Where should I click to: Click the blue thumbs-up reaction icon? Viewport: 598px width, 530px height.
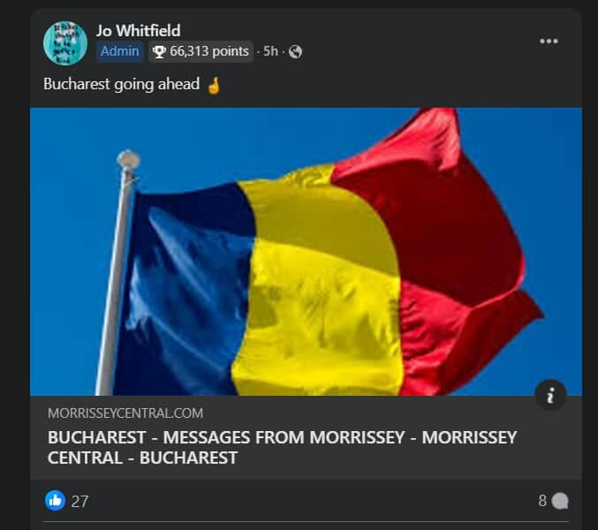click(x=56, y=500)
